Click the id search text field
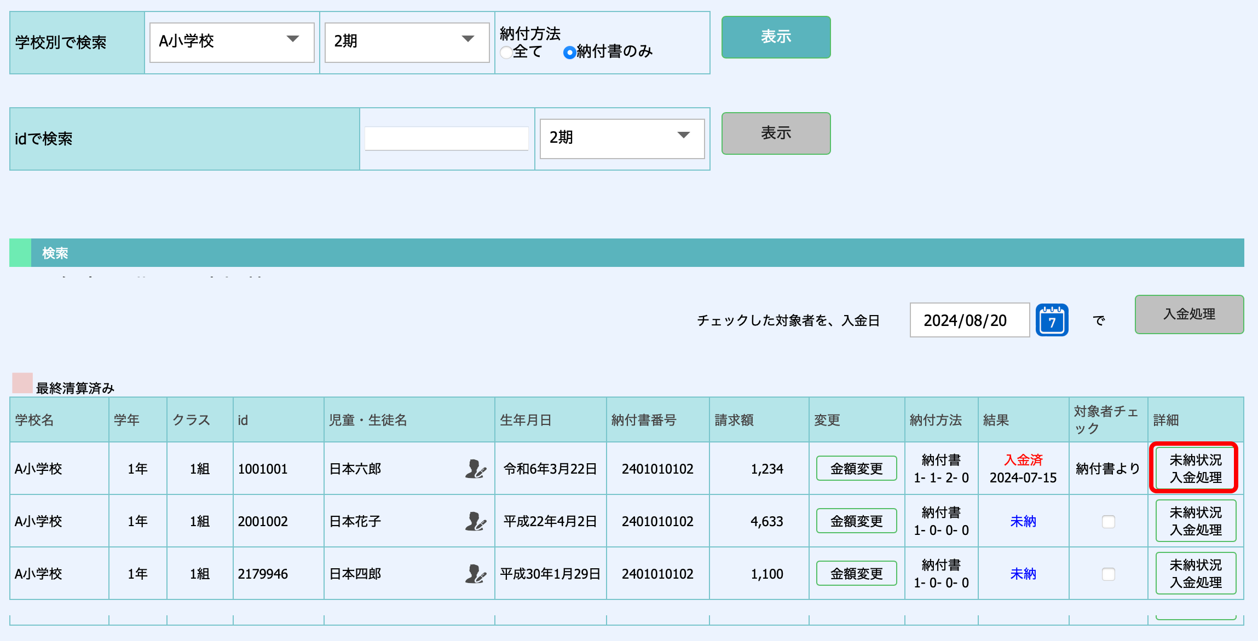 coord(446,138)
